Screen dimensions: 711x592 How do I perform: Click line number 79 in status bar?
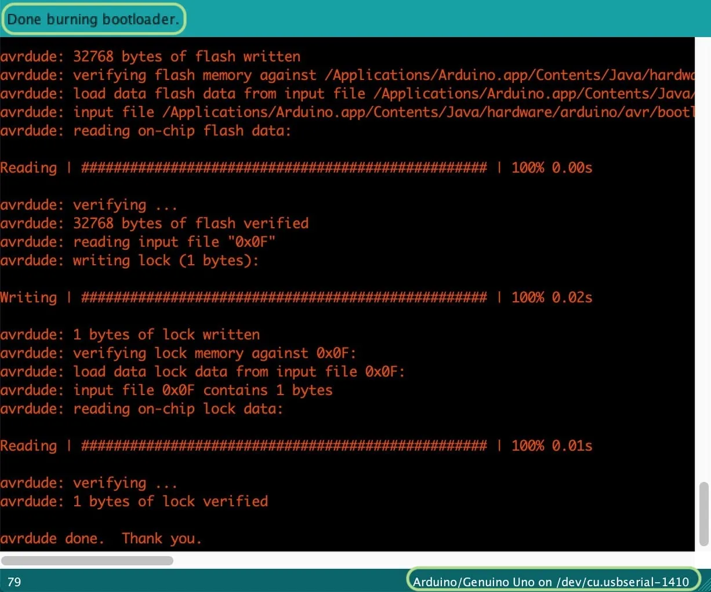(x=14, y=582)
